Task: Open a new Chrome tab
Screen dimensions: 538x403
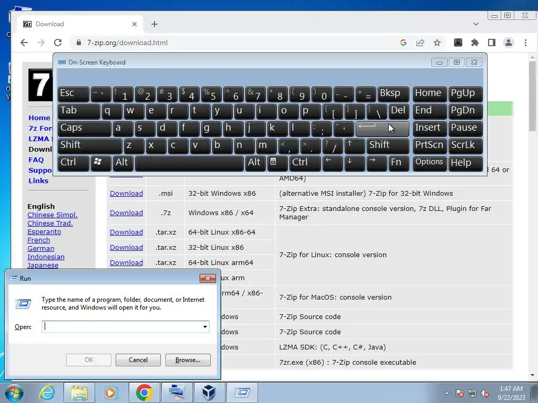Action: click(154, 24)
